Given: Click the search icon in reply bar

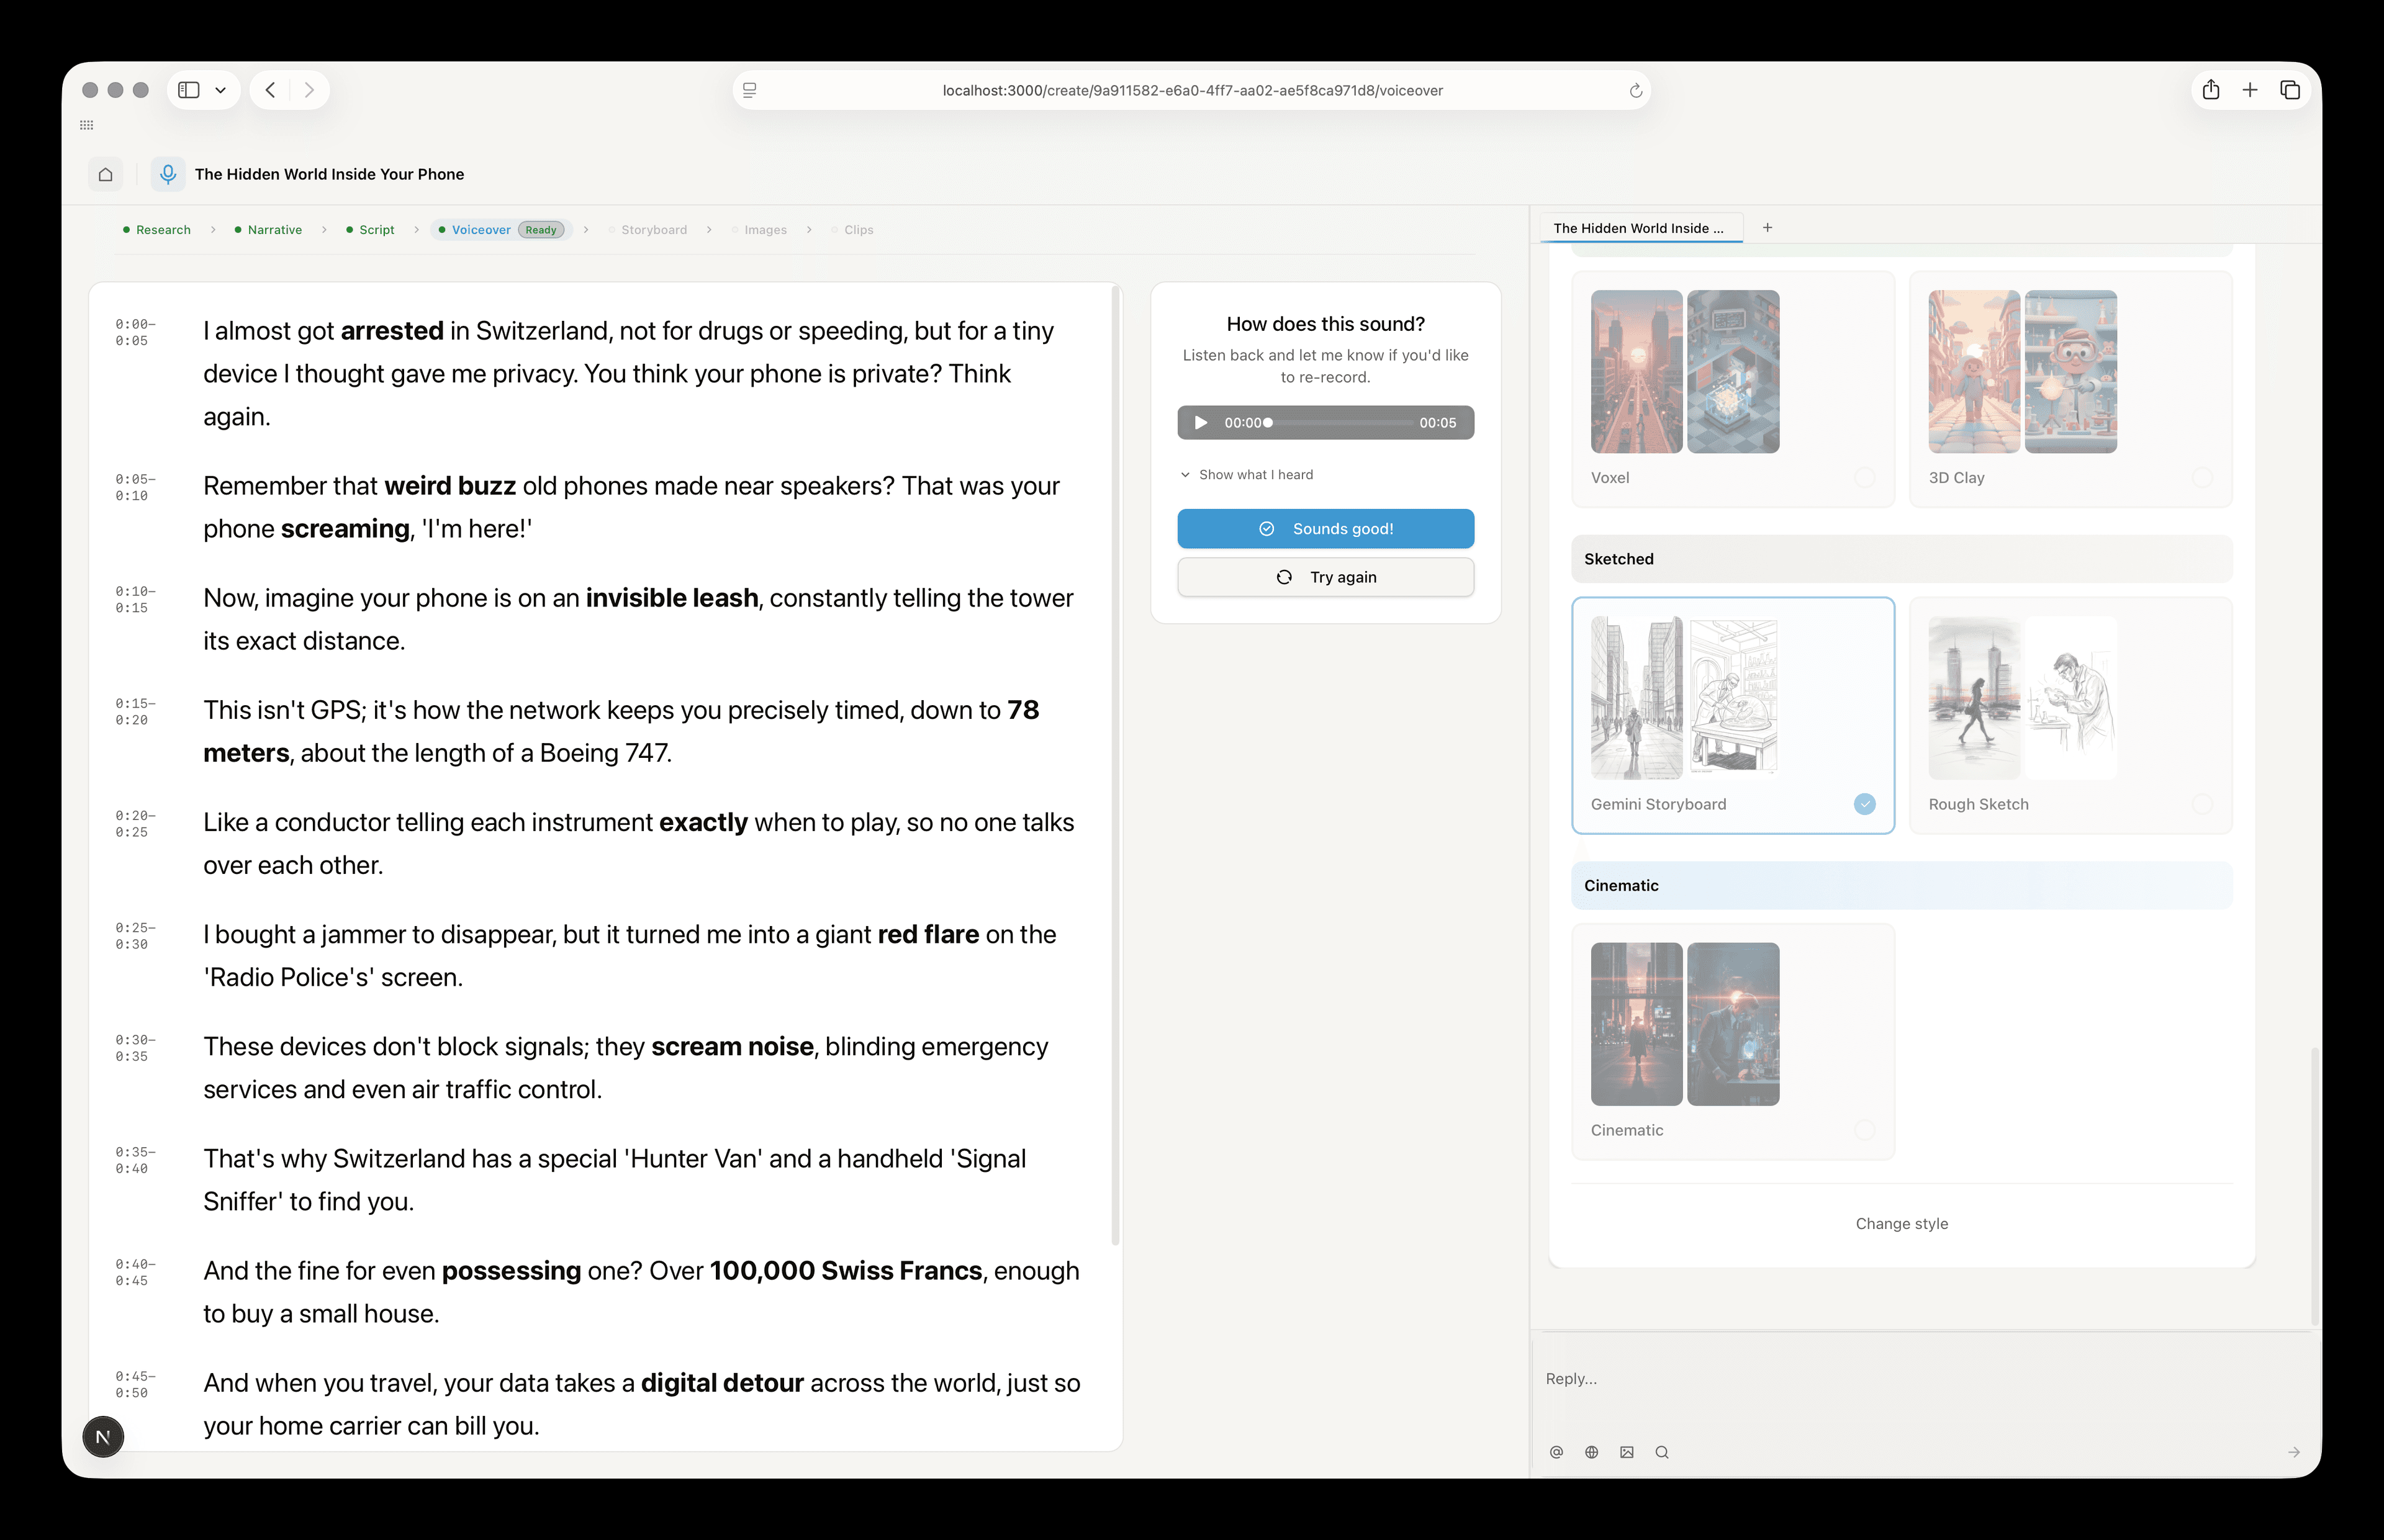Looking at the screenshot, I should tap(1662, 1452).
